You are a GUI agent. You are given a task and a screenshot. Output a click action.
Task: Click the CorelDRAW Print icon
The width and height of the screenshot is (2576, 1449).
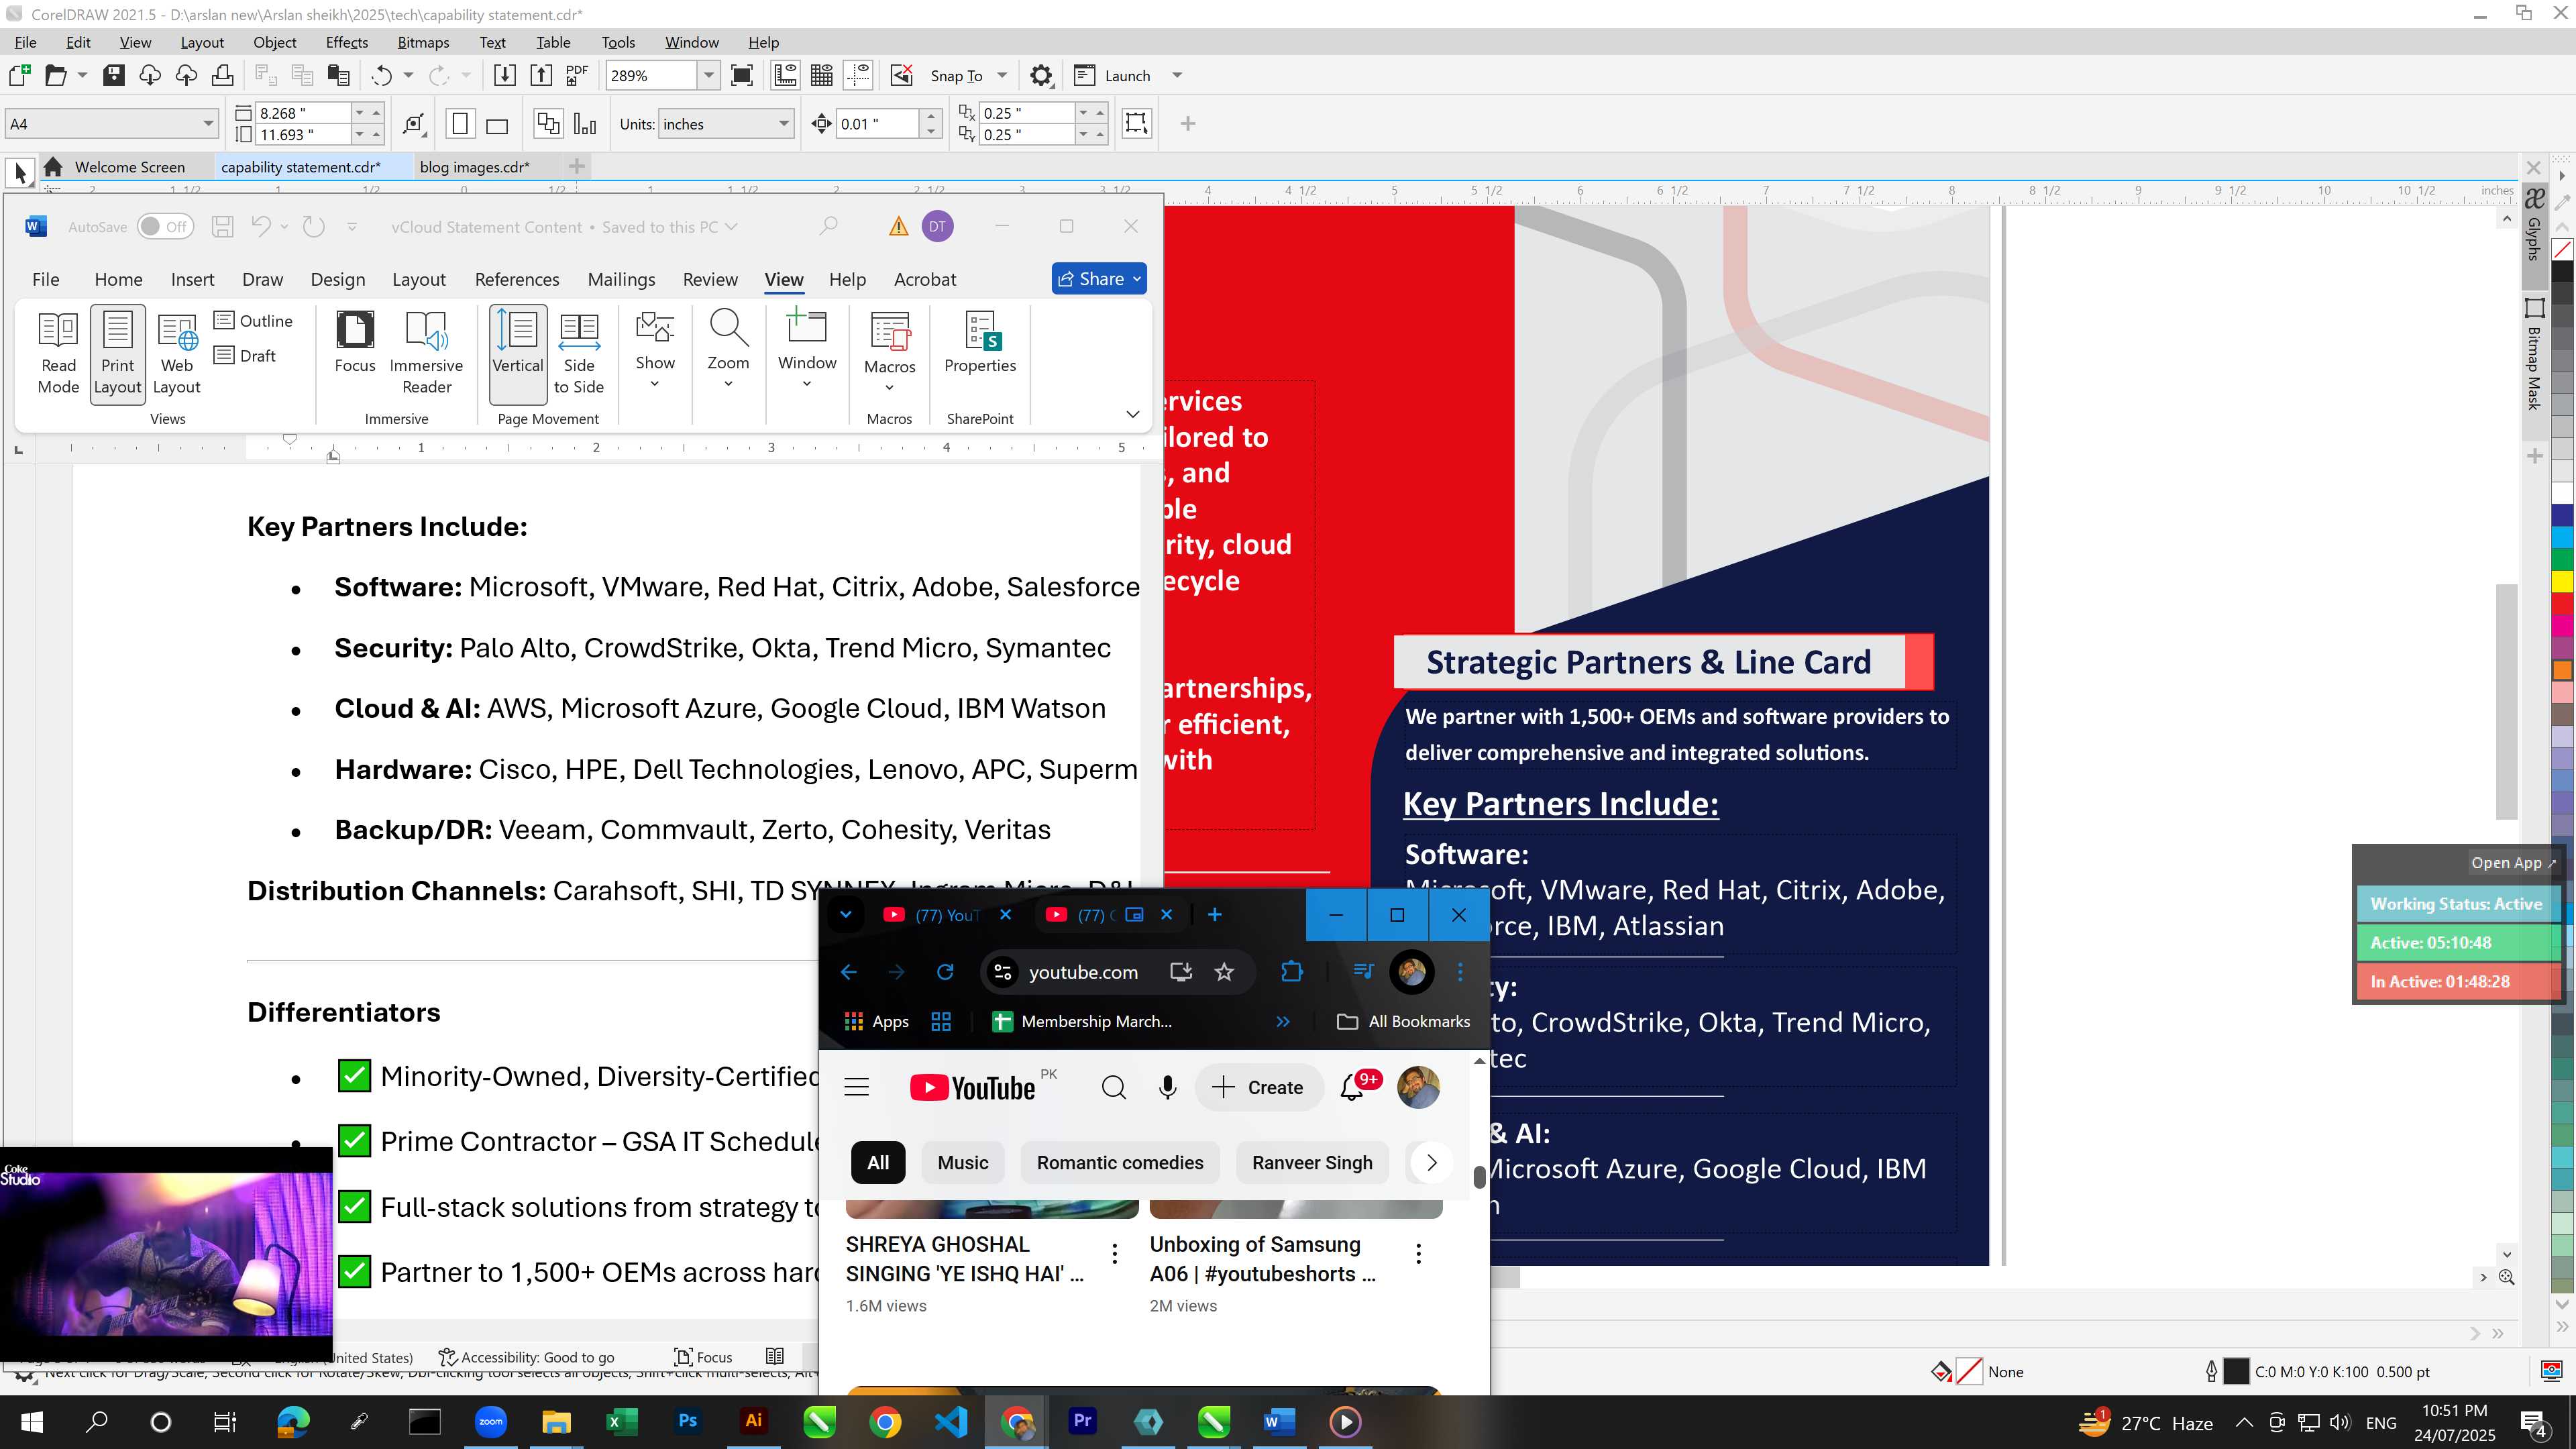point(222,75)
